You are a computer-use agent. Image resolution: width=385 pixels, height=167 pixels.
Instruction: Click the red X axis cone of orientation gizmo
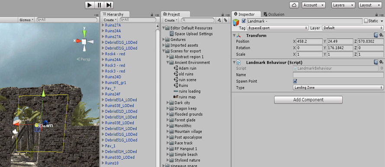78,41
